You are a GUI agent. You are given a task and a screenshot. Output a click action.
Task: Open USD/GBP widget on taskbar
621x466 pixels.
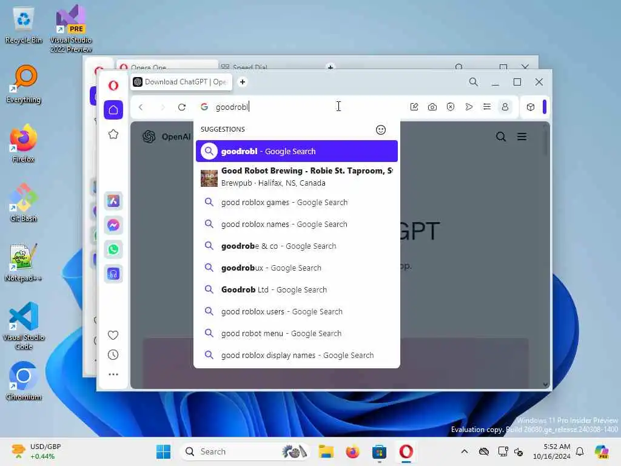click(36, 451)
